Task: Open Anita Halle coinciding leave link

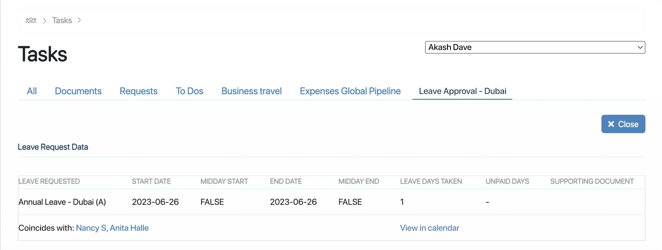Action: 129,228
